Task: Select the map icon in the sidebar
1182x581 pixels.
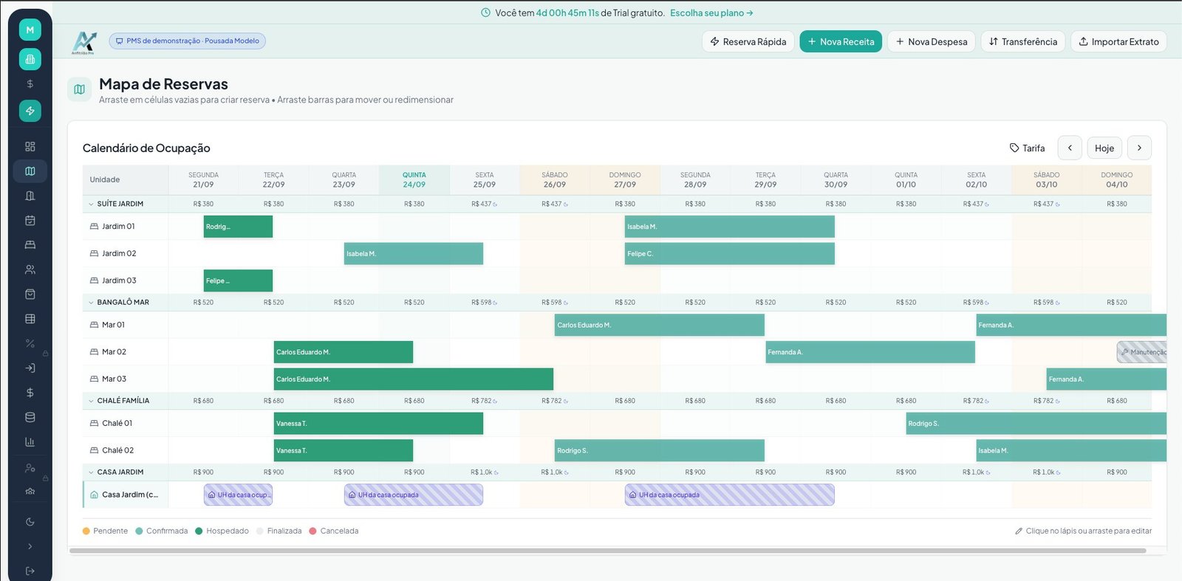Action: [30, 171]
